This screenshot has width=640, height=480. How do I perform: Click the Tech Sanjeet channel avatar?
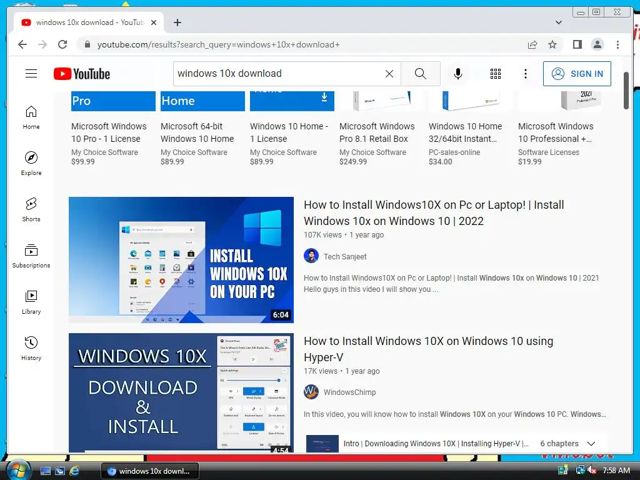pyautogui.click(x=311, y=256)
